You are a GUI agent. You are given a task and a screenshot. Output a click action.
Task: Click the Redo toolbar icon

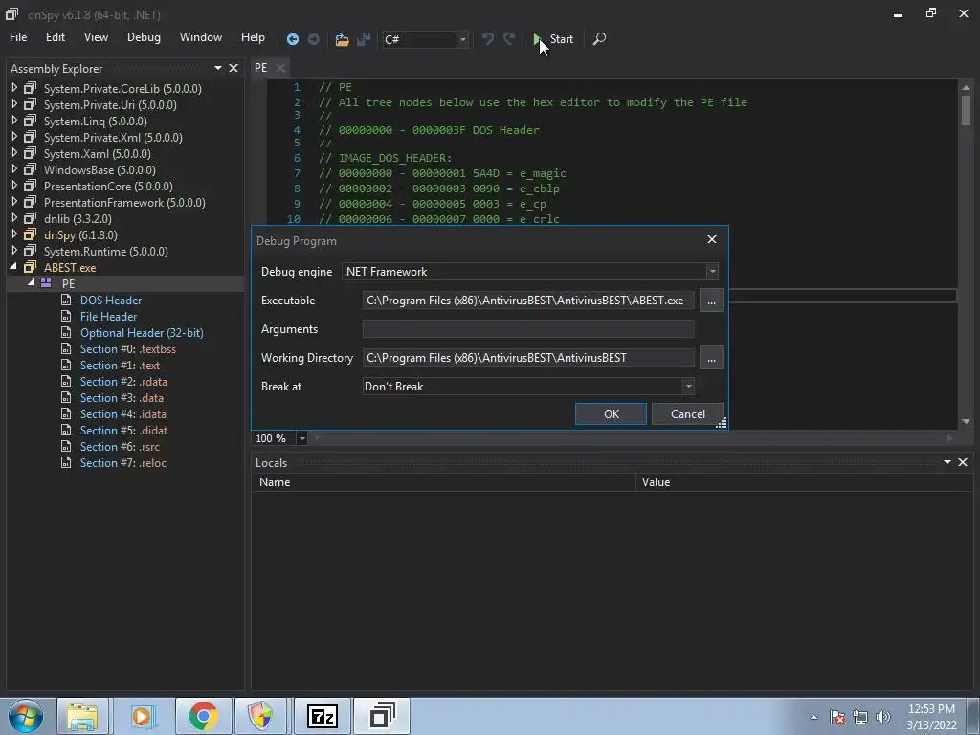pos(509,39)
